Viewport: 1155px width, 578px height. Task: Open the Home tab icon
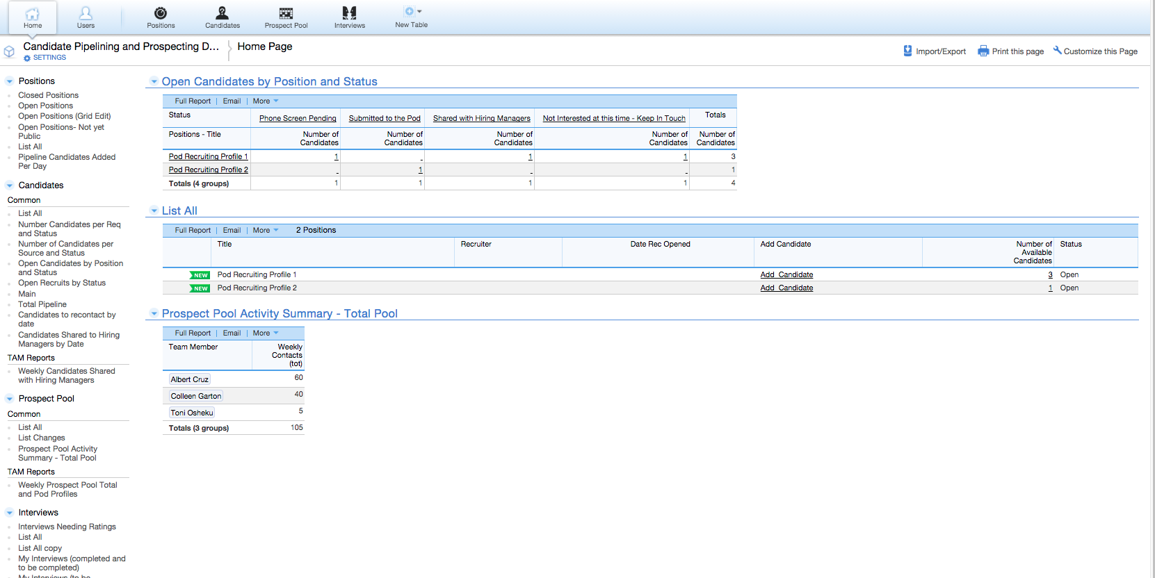(33, 13)
